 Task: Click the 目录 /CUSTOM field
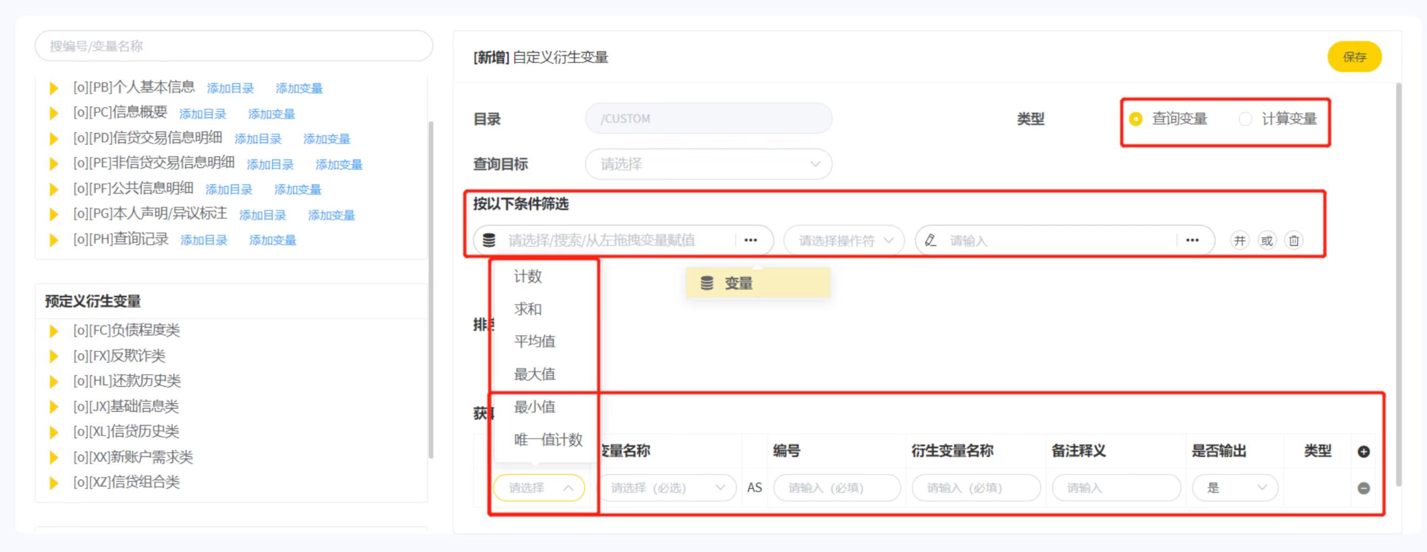pos(708,118)
